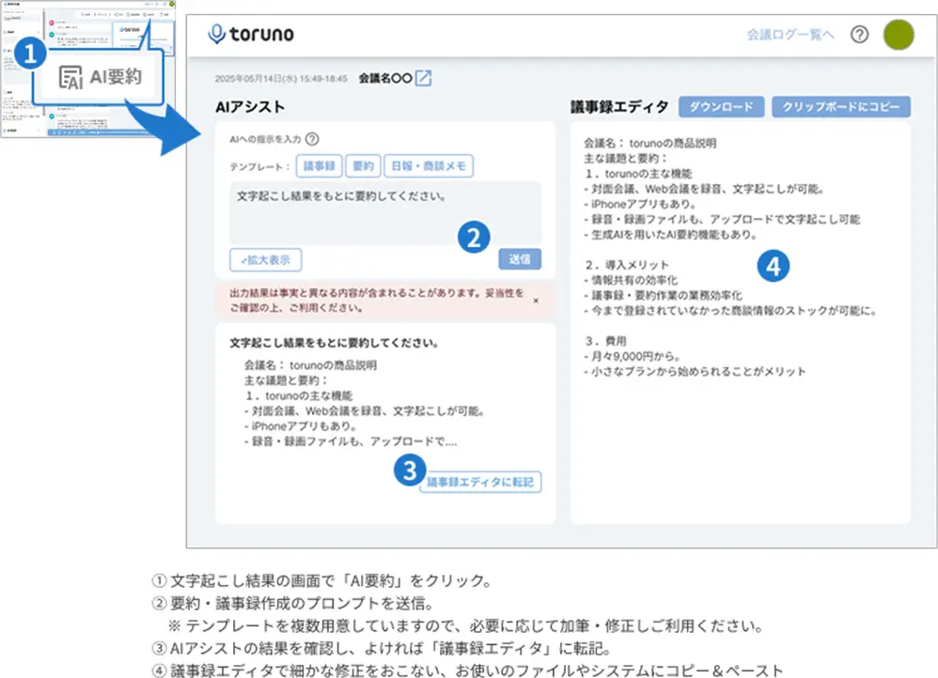Expand the prompt box with 拡大表示
Viewport: 938px width, 678px height.
(266, 259)
